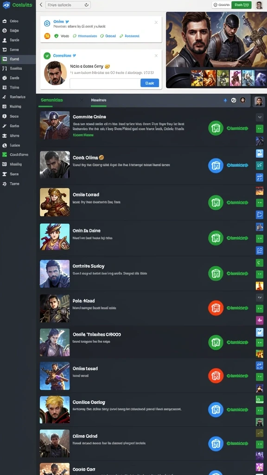Expand the chevron atop the right icon strip
Viewport: 267px width, 475px height.
(260, 117)
